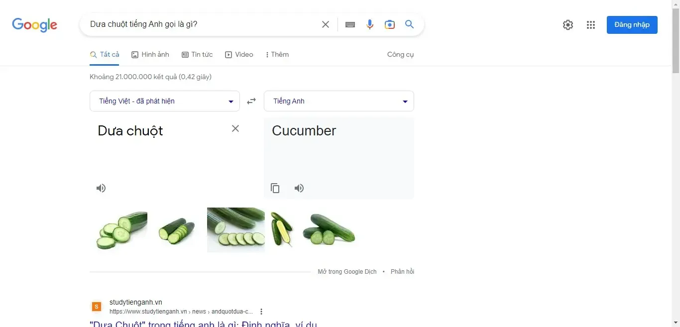
Task: Send feedback via the Phản hồi link
Action: click(402, 271)
